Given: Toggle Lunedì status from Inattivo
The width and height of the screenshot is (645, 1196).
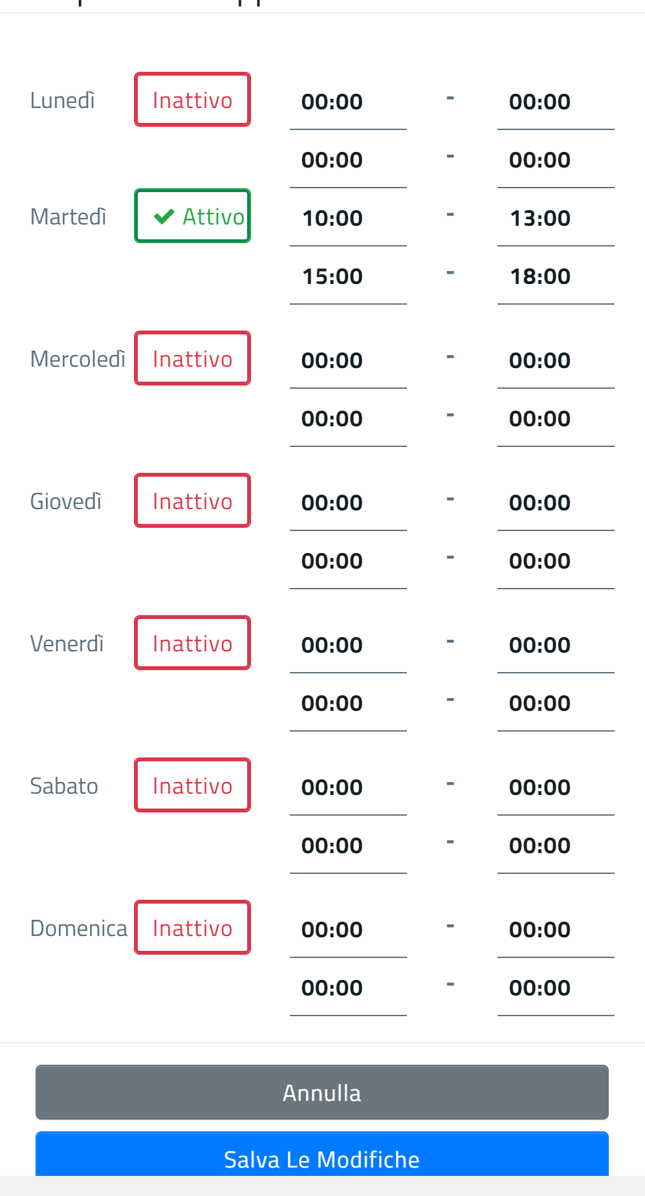Looking at the screenshot, I should click(192, 100).
